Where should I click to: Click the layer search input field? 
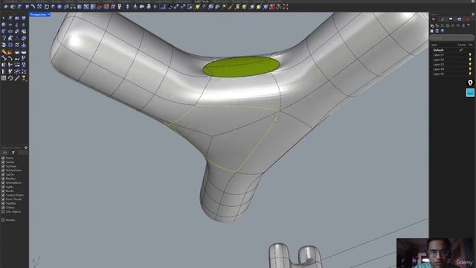452,38
